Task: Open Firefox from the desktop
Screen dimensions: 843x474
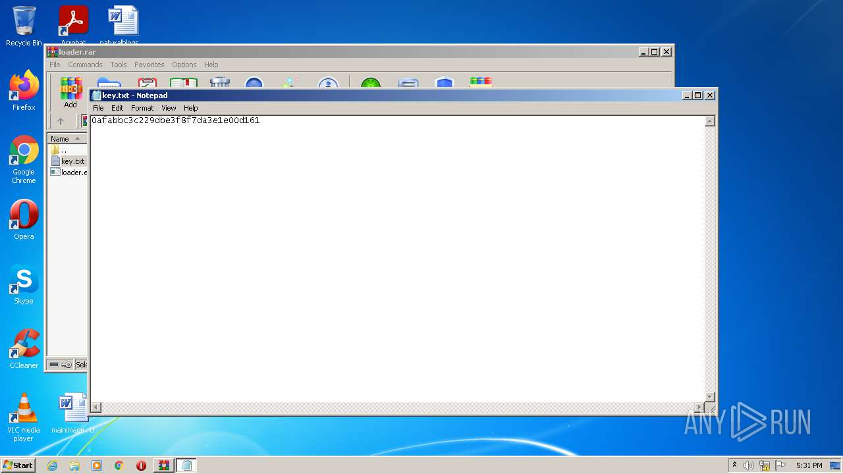Action: point(24,91)
